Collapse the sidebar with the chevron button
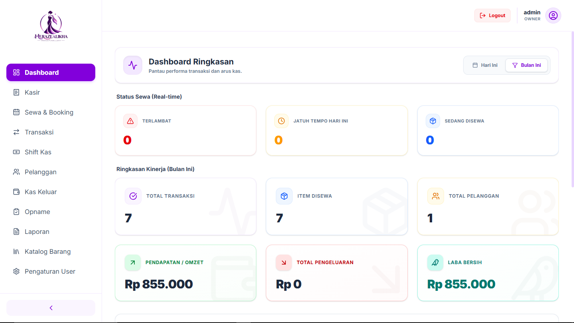The image size is (574, 323). 51,308
